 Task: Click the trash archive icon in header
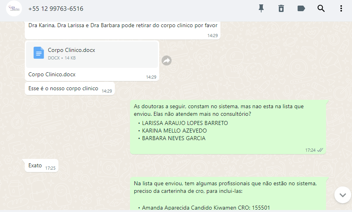click(x=281, y=8)
